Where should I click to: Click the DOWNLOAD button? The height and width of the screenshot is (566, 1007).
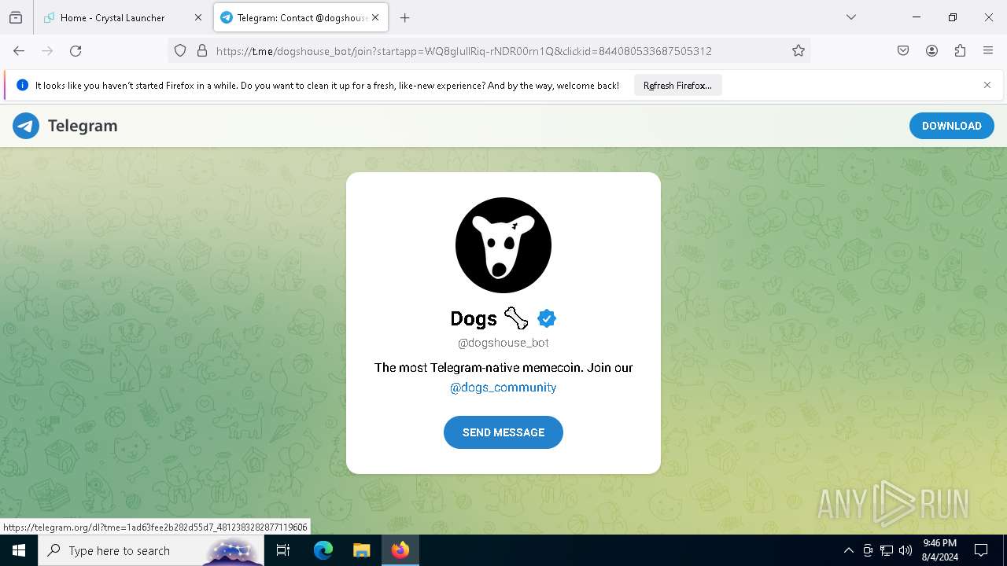952,126
